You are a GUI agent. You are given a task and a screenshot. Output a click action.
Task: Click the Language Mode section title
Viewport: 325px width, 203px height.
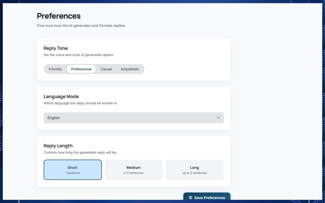(61, 96)
